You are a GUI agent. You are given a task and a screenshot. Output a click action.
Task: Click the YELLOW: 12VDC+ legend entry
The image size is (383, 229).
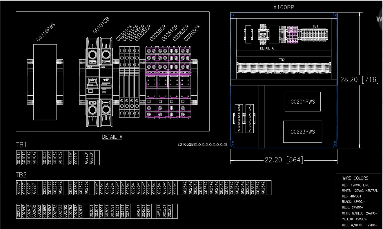(354, 219)
